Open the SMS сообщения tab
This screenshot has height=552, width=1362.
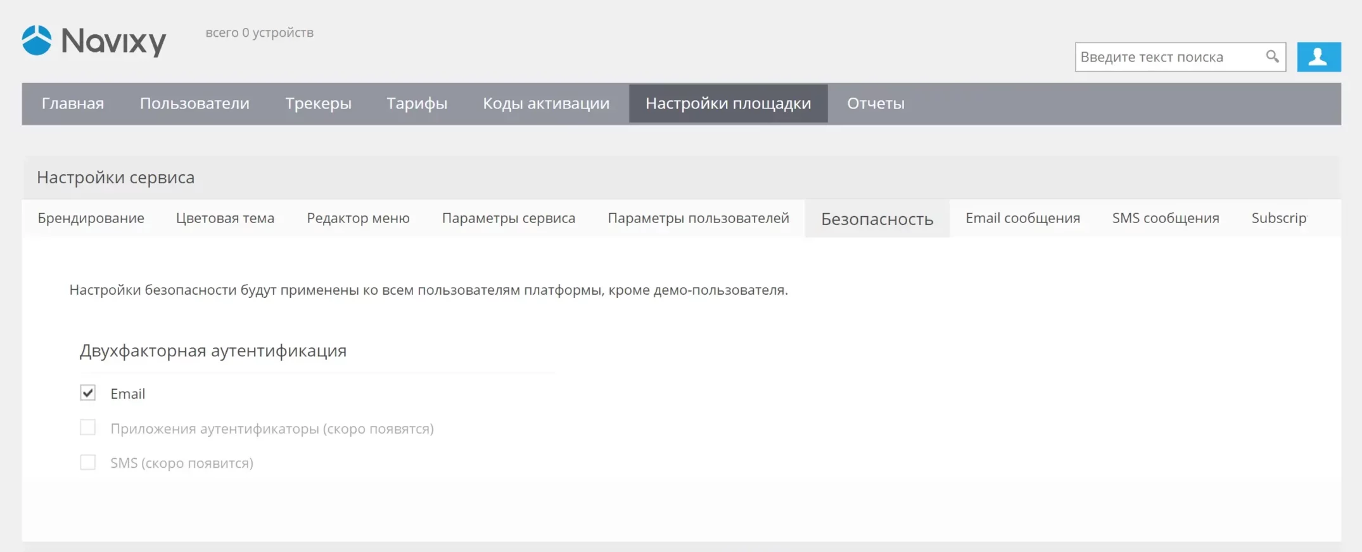click(1166, 218)
